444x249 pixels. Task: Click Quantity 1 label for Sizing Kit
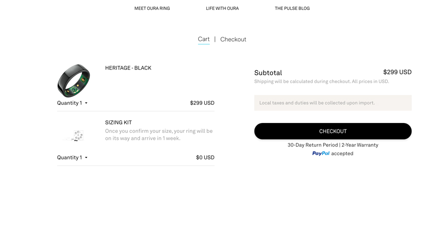[x=70, y=157]
